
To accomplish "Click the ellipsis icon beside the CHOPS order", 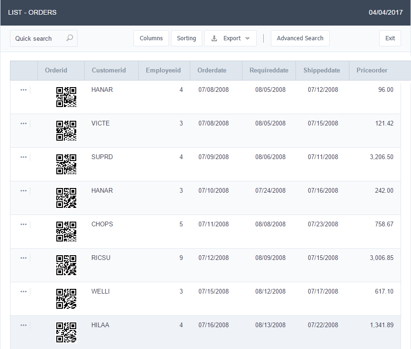I will (23, 224).
